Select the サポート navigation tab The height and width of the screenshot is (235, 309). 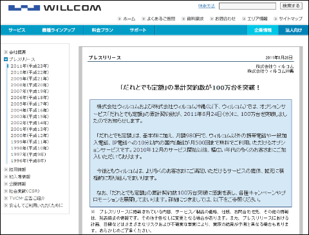click(x=138, y=30)
